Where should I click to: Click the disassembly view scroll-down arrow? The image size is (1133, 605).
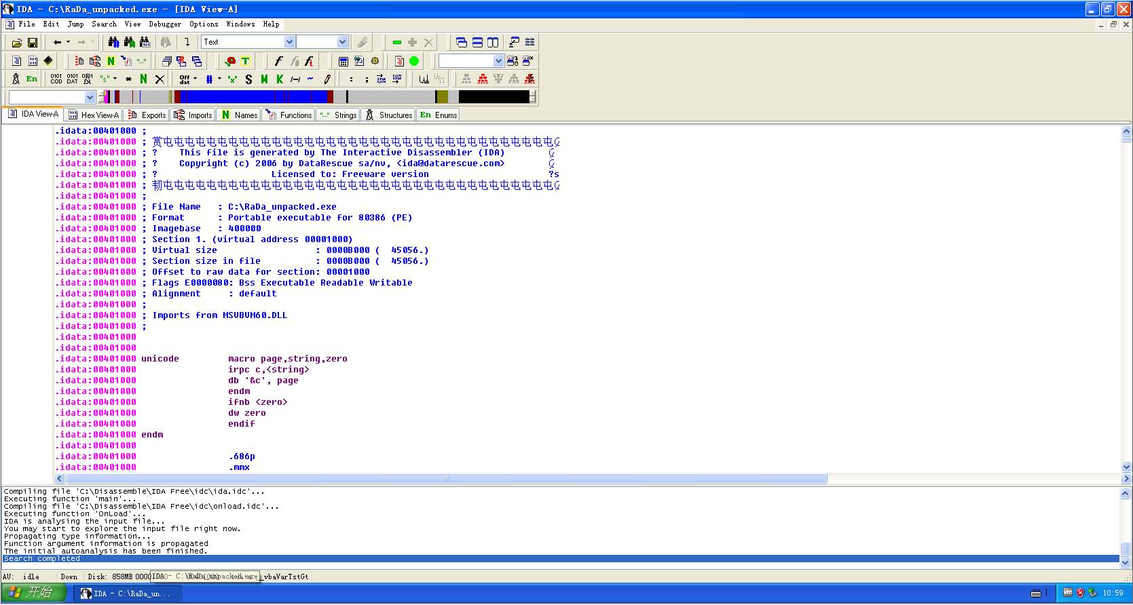1126,467
